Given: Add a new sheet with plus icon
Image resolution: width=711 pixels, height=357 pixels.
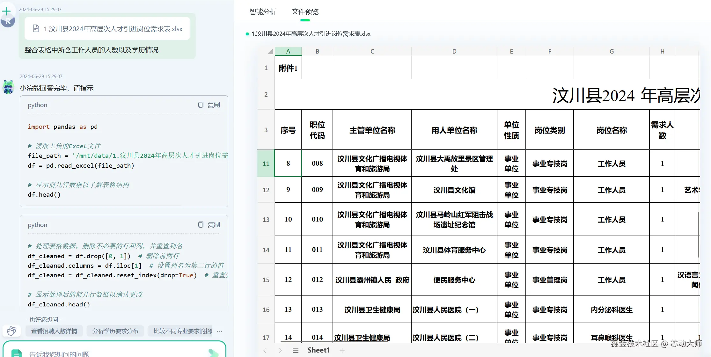Looking at the screenshot, I should [342, 351].
